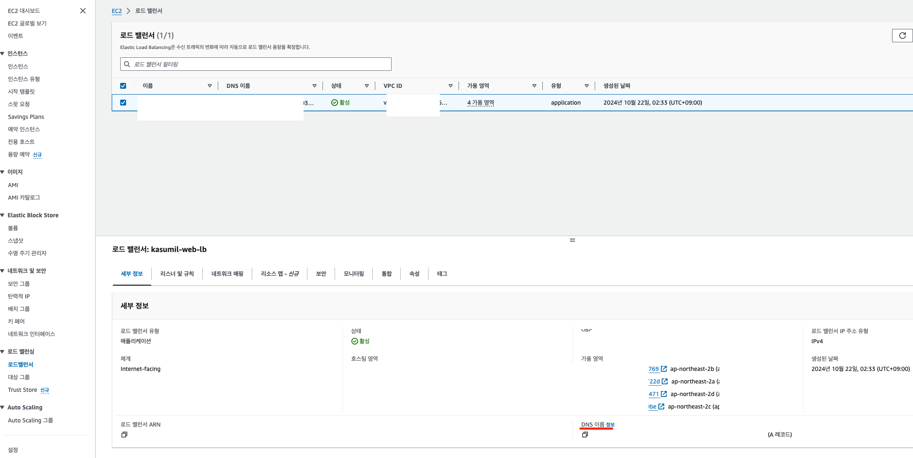Open ap-northeast-2a subnet external link icon

click(x=665, y=381)
